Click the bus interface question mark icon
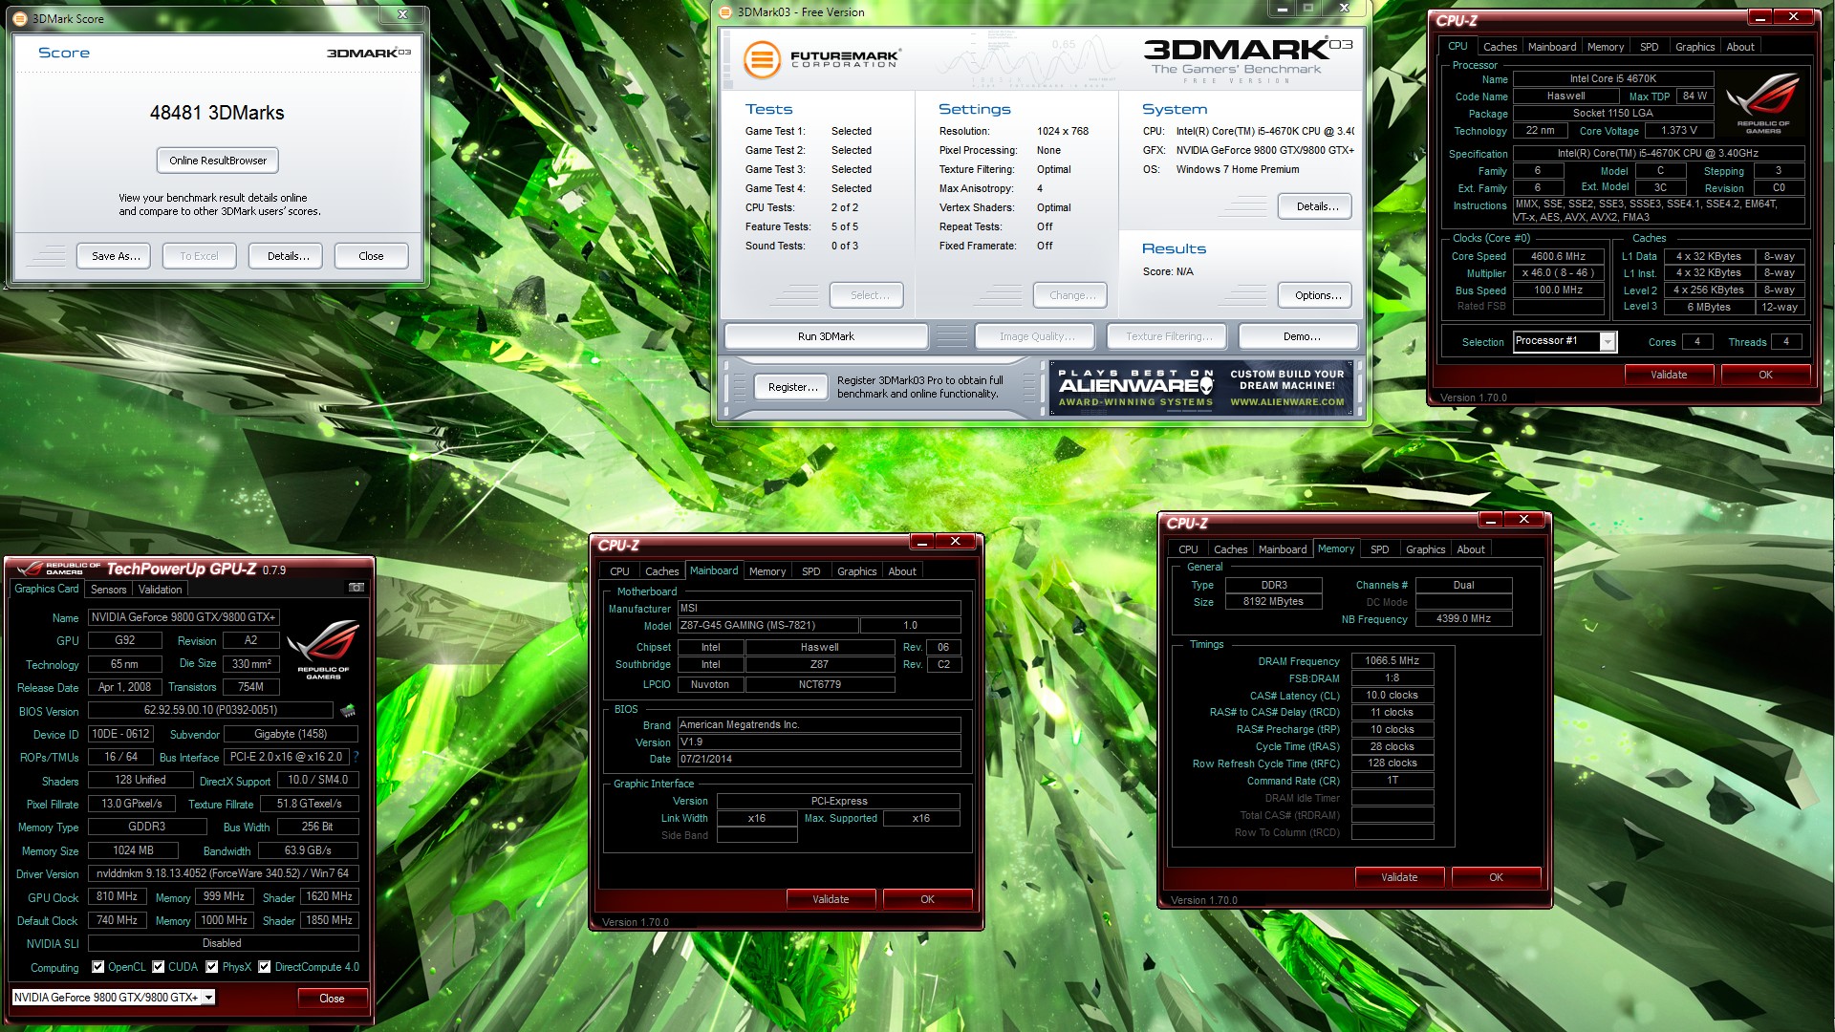This screenshot has height=1032, width=1835. tap(356, 757)
